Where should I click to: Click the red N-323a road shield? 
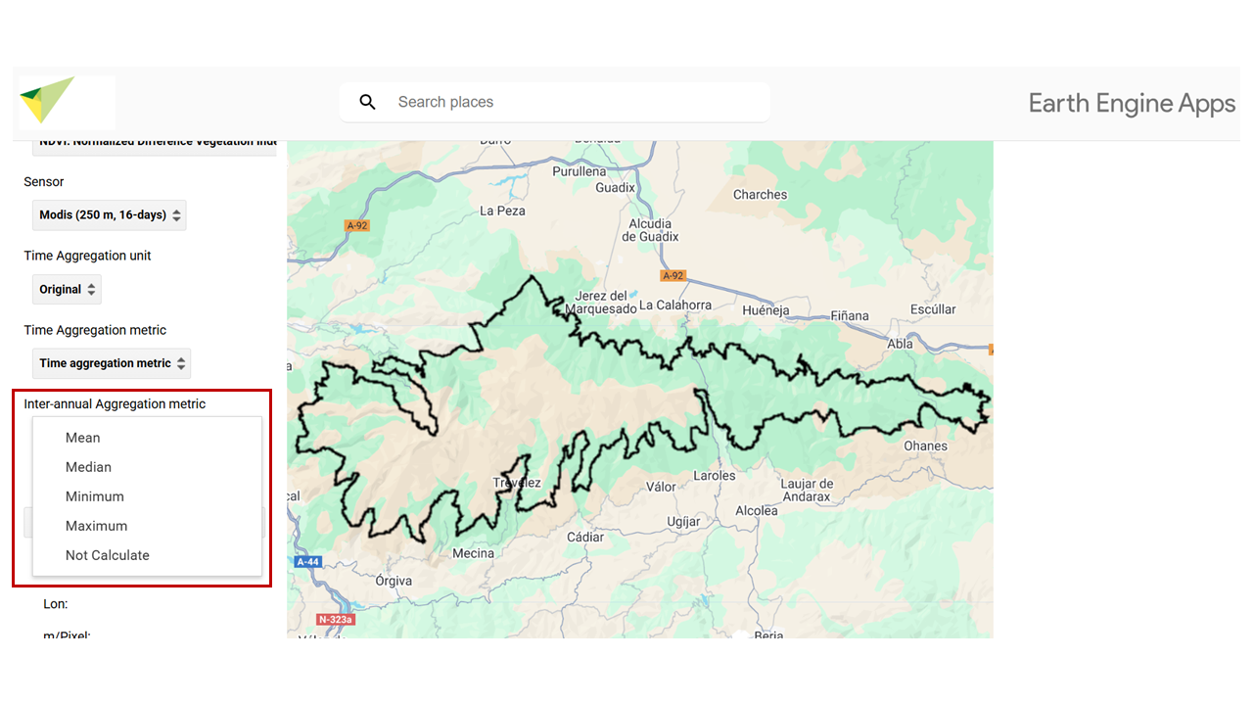[336, 620]
